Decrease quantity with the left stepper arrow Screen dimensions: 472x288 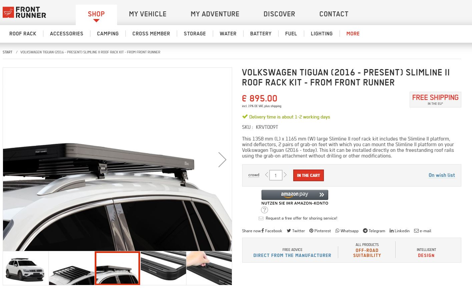pyautogui.click(x=267, y=175)
